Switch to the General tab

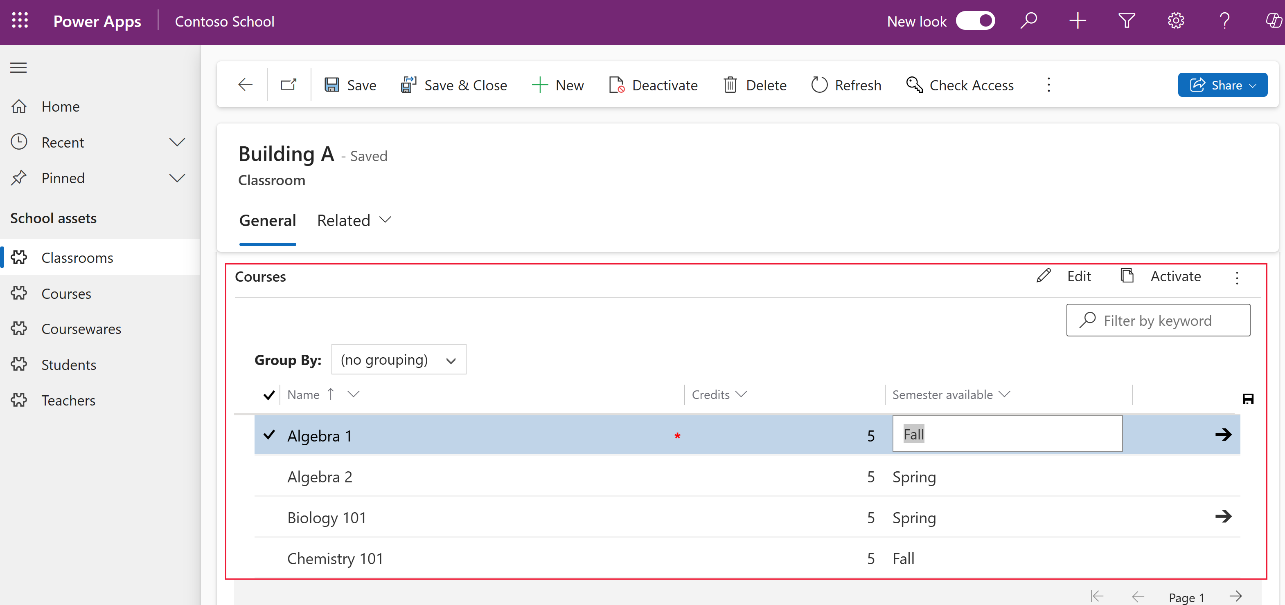(x=267, y=220)
